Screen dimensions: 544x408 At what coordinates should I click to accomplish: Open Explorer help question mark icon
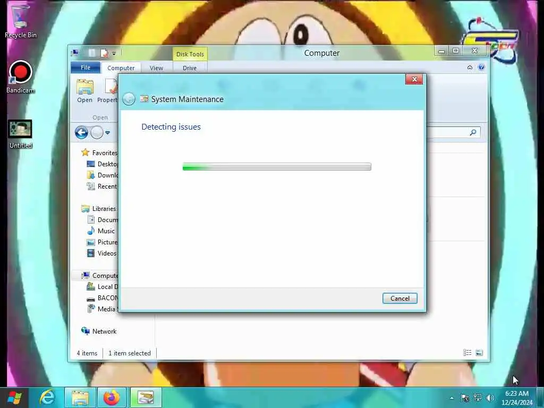tap(481, 67)
